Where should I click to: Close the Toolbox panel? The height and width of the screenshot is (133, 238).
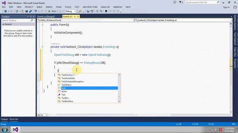(34, 17)
